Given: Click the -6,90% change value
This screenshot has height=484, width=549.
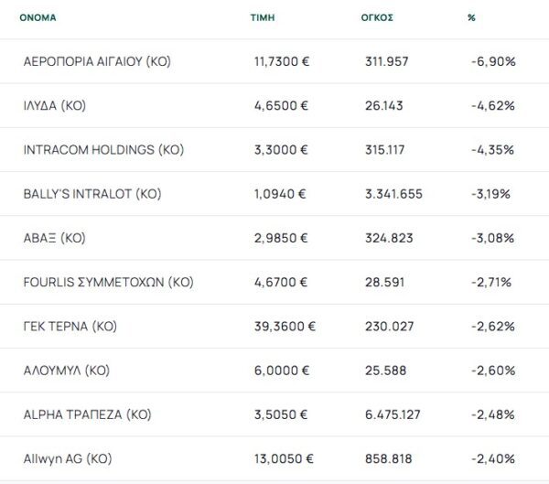Looking at the screenshot, I should point(493,61).
